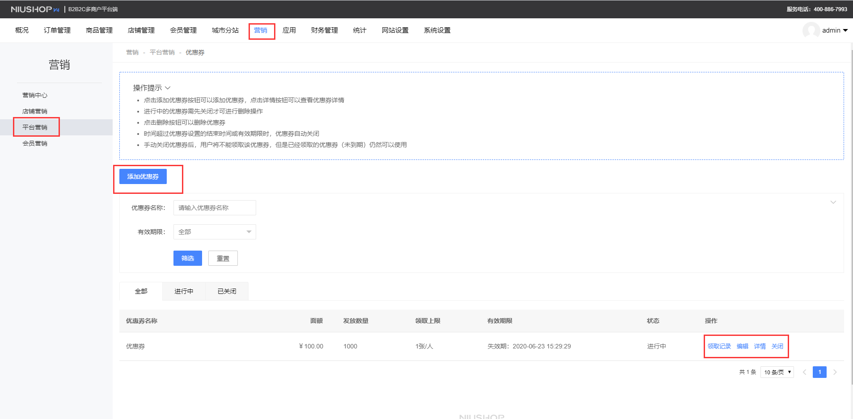
Task: Click the 状态 column header
Action: tap(653, 321)
